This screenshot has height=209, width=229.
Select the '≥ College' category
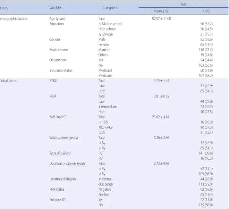point(106,34)
